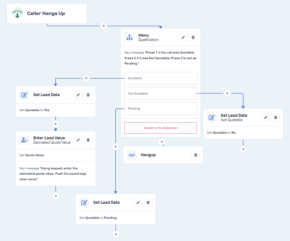Add a step below Set Quotable to No
The height and width of the screenshot is (241, 290).
click(x=243, y=149)
